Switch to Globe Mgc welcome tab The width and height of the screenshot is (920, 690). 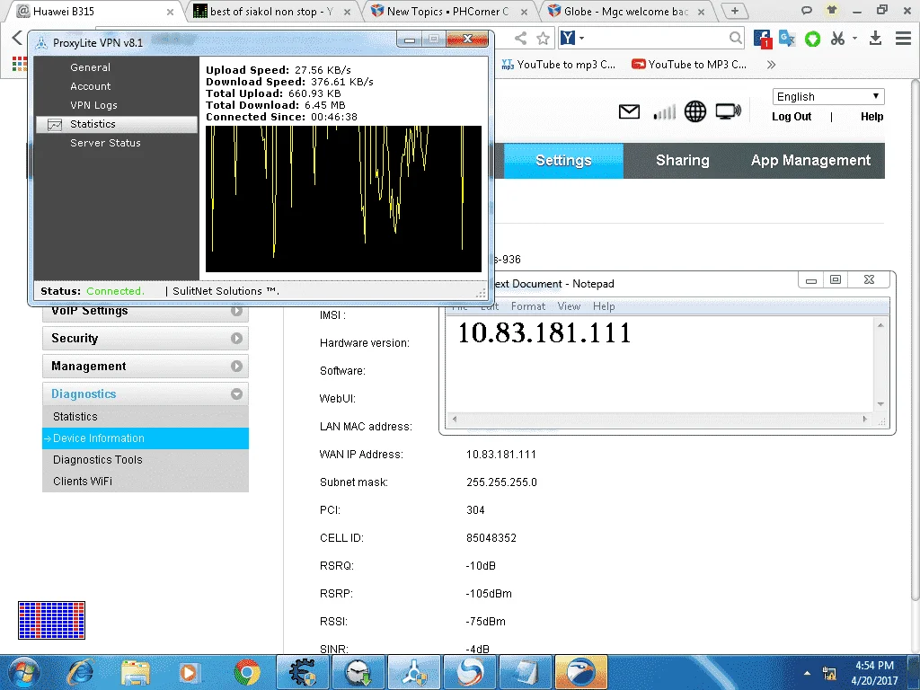click(625, 11)
